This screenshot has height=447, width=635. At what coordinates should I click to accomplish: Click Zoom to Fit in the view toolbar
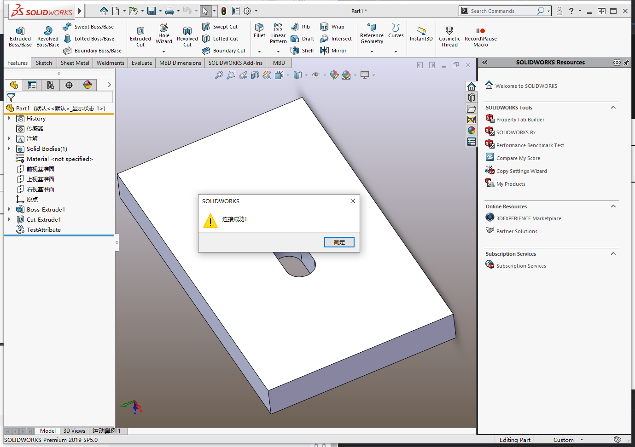tap(219, 74)
